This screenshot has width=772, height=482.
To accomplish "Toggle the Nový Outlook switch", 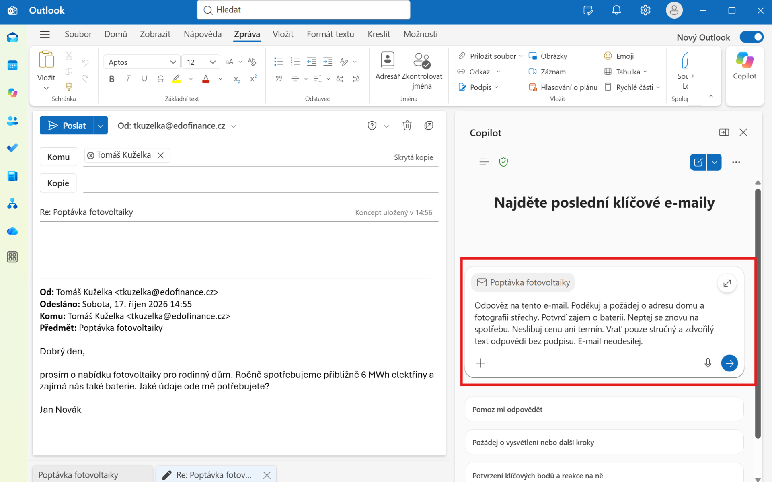I will coord(751,37).
